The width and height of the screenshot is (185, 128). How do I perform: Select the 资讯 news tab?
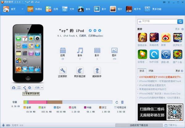[142, 71]
